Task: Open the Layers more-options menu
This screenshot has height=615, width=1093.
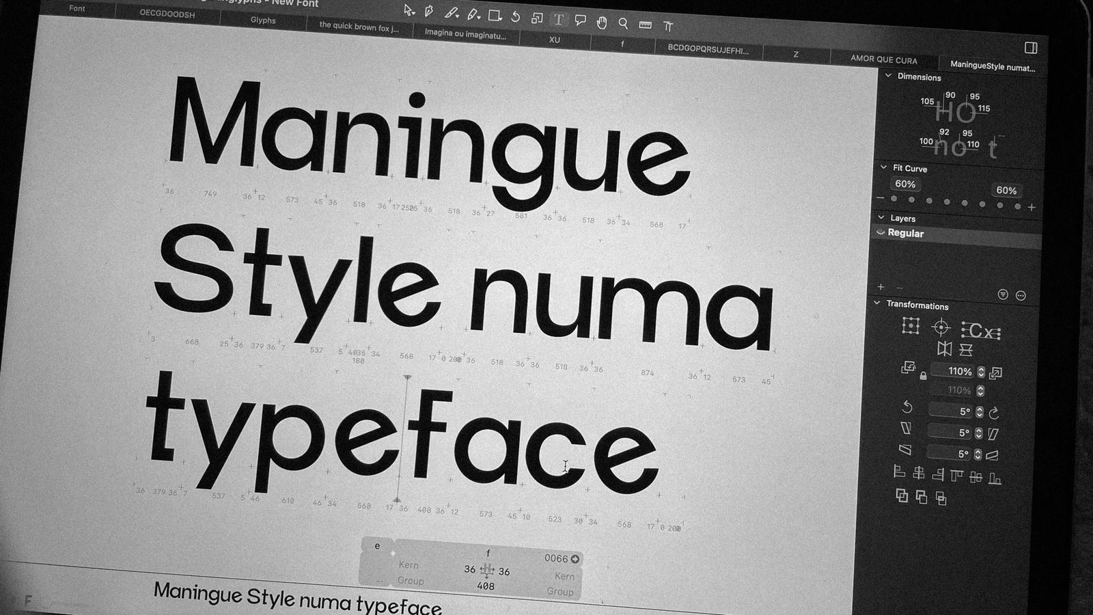Action: (1021, 296)
